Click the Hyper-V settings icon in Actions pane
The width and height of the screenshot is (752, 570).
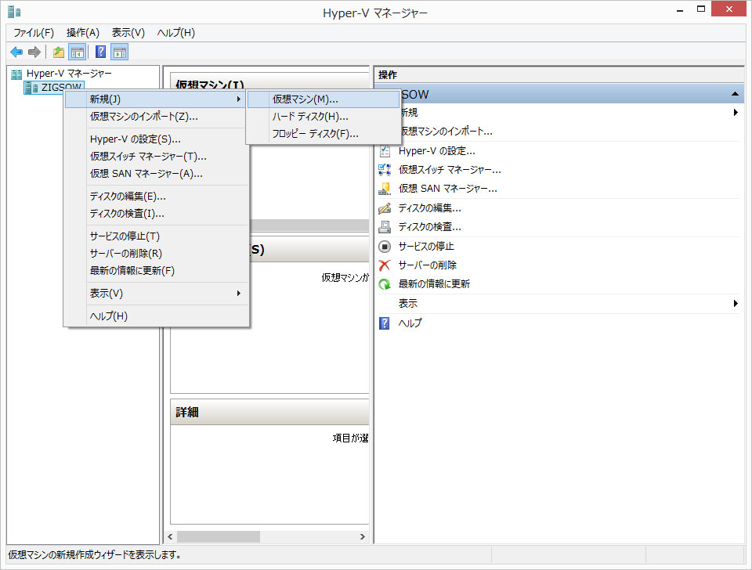pyautogui.click(x=385, y=151)
